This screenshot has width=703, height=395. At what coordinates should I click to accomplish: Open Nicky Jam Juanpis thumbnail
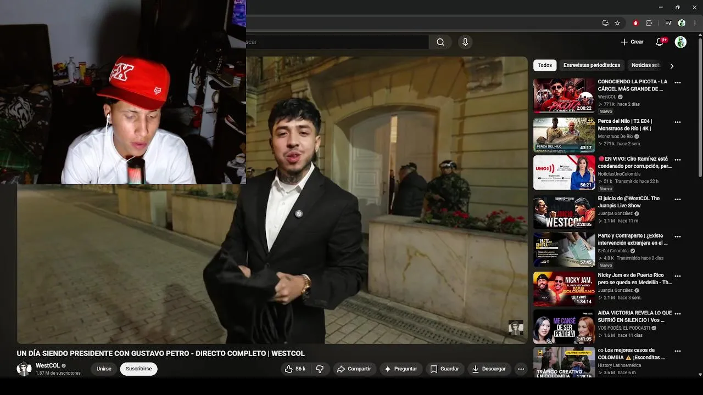(x=564, y=289)
